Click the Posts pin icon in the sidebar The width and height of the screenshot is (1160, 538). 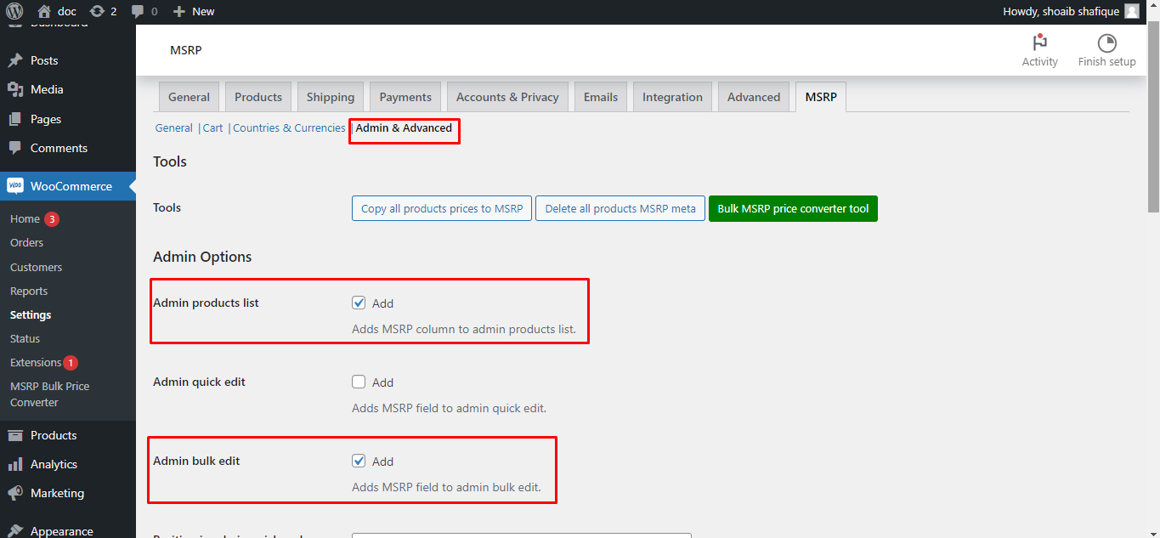click(x=15, y=60)
